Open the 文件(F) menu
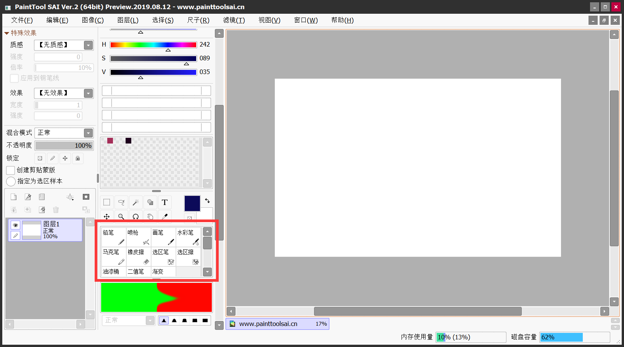624x347 pixels. pyautogui.click(x=22, y=20)
